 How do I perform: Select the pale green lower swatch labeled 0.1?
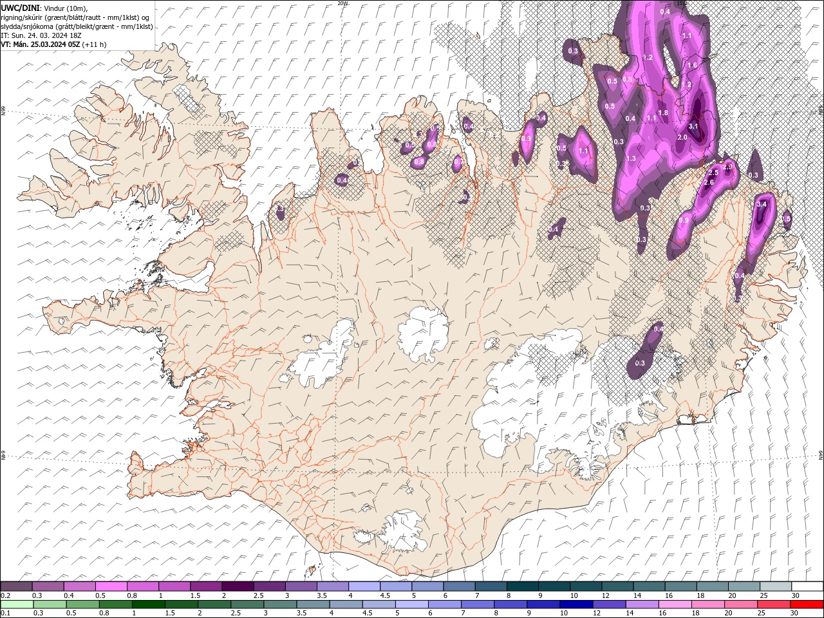(17, 604)
